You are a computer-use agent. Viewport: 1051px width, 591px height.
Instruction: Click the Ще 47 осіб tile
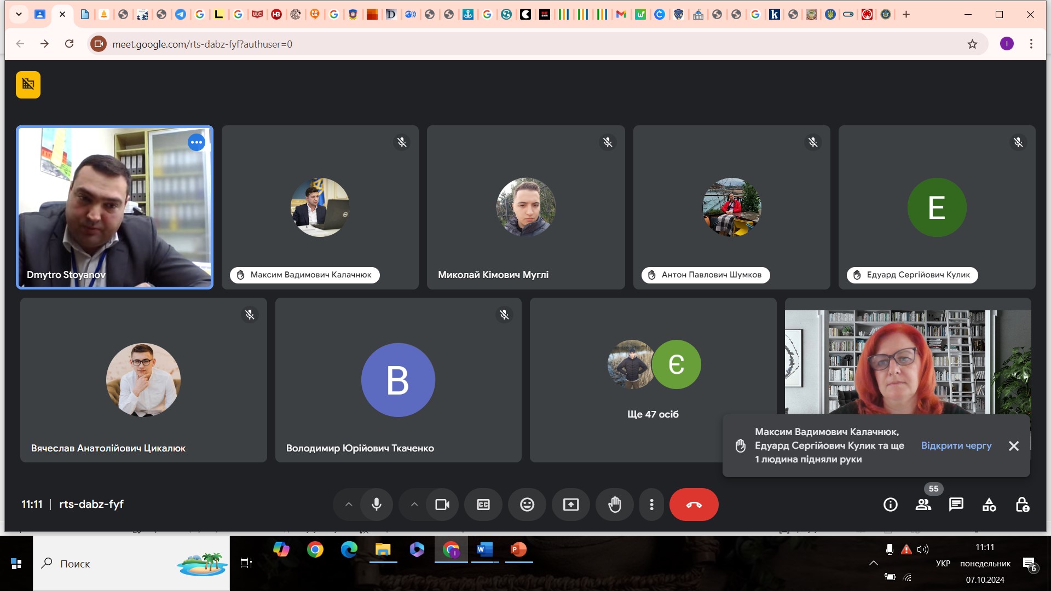point(652,380)
